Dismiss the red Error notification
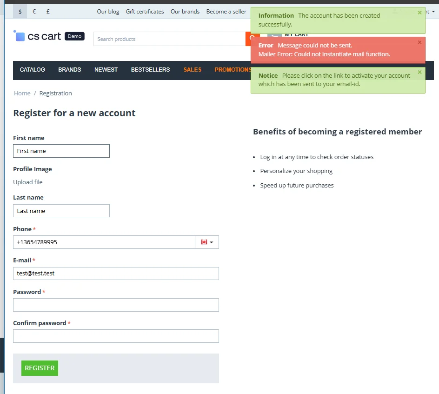The image size is (439, 394). pyautogui.click(x=419, y=42)
